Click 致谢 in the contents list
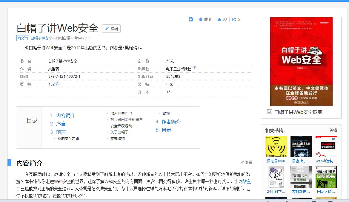Viewport: 349px width, 202px height. click(x=166, y=113)
